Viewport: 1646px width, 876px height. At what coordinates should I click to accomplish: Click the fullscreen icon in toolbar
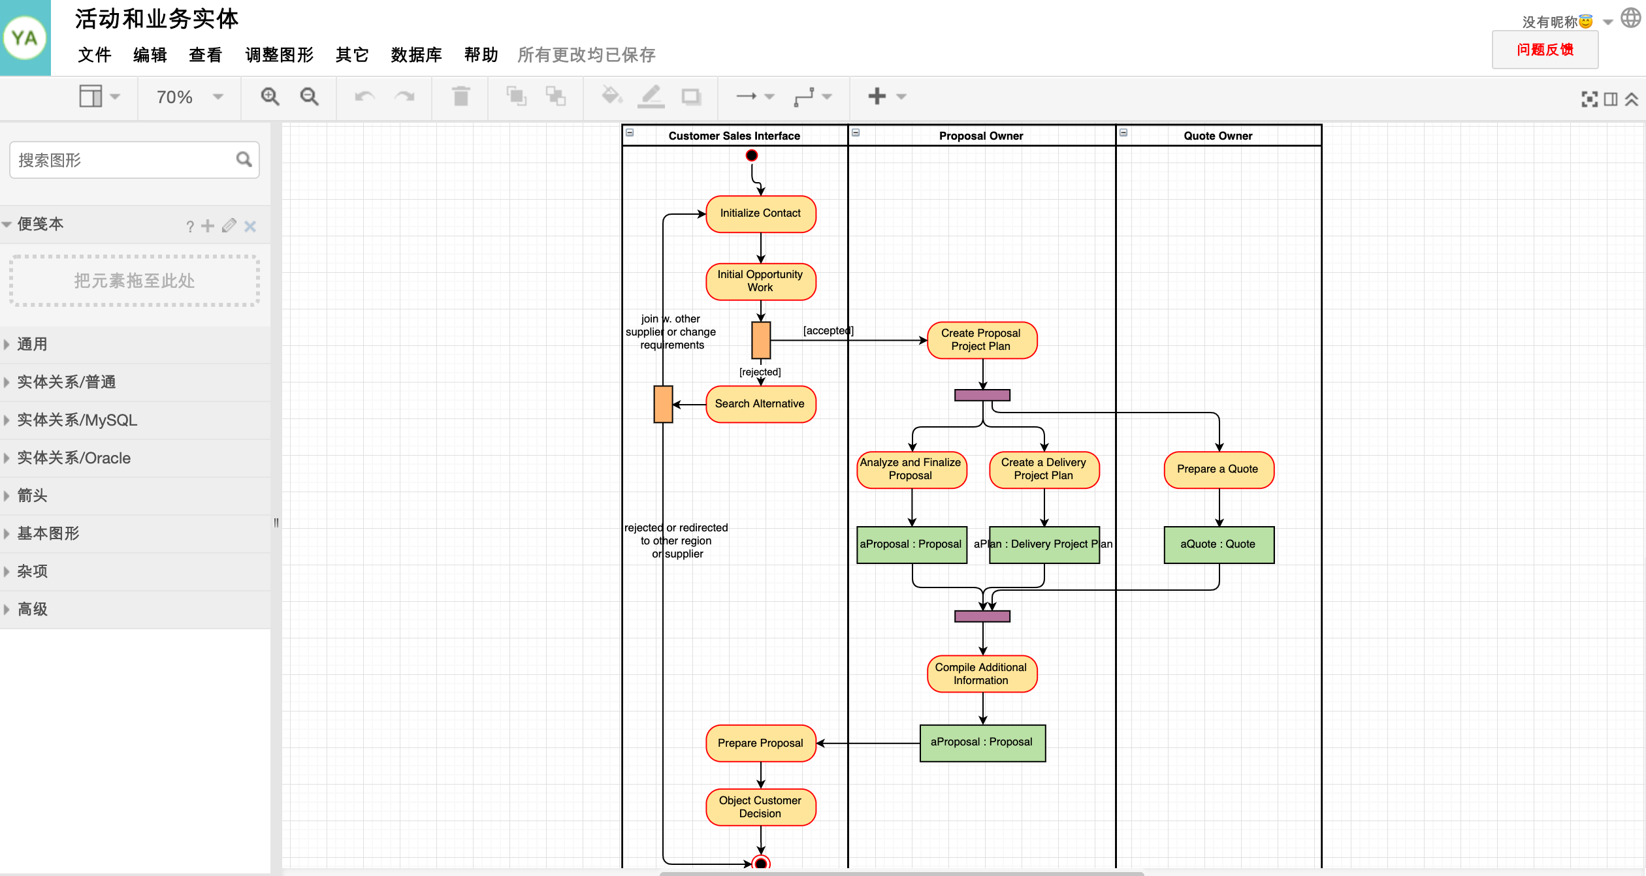coord(1589,99)
